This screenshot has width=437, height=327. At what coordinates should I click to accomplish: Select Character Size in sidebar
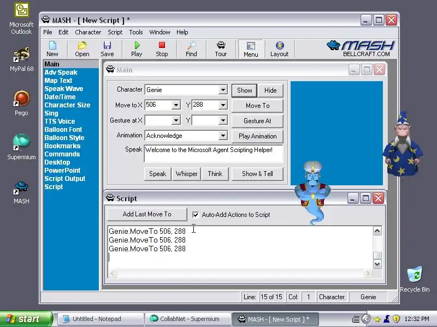(x=67, y=105)
